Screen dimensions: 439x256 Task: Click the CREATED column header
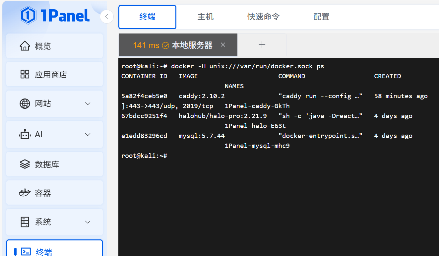click(388, 76)
